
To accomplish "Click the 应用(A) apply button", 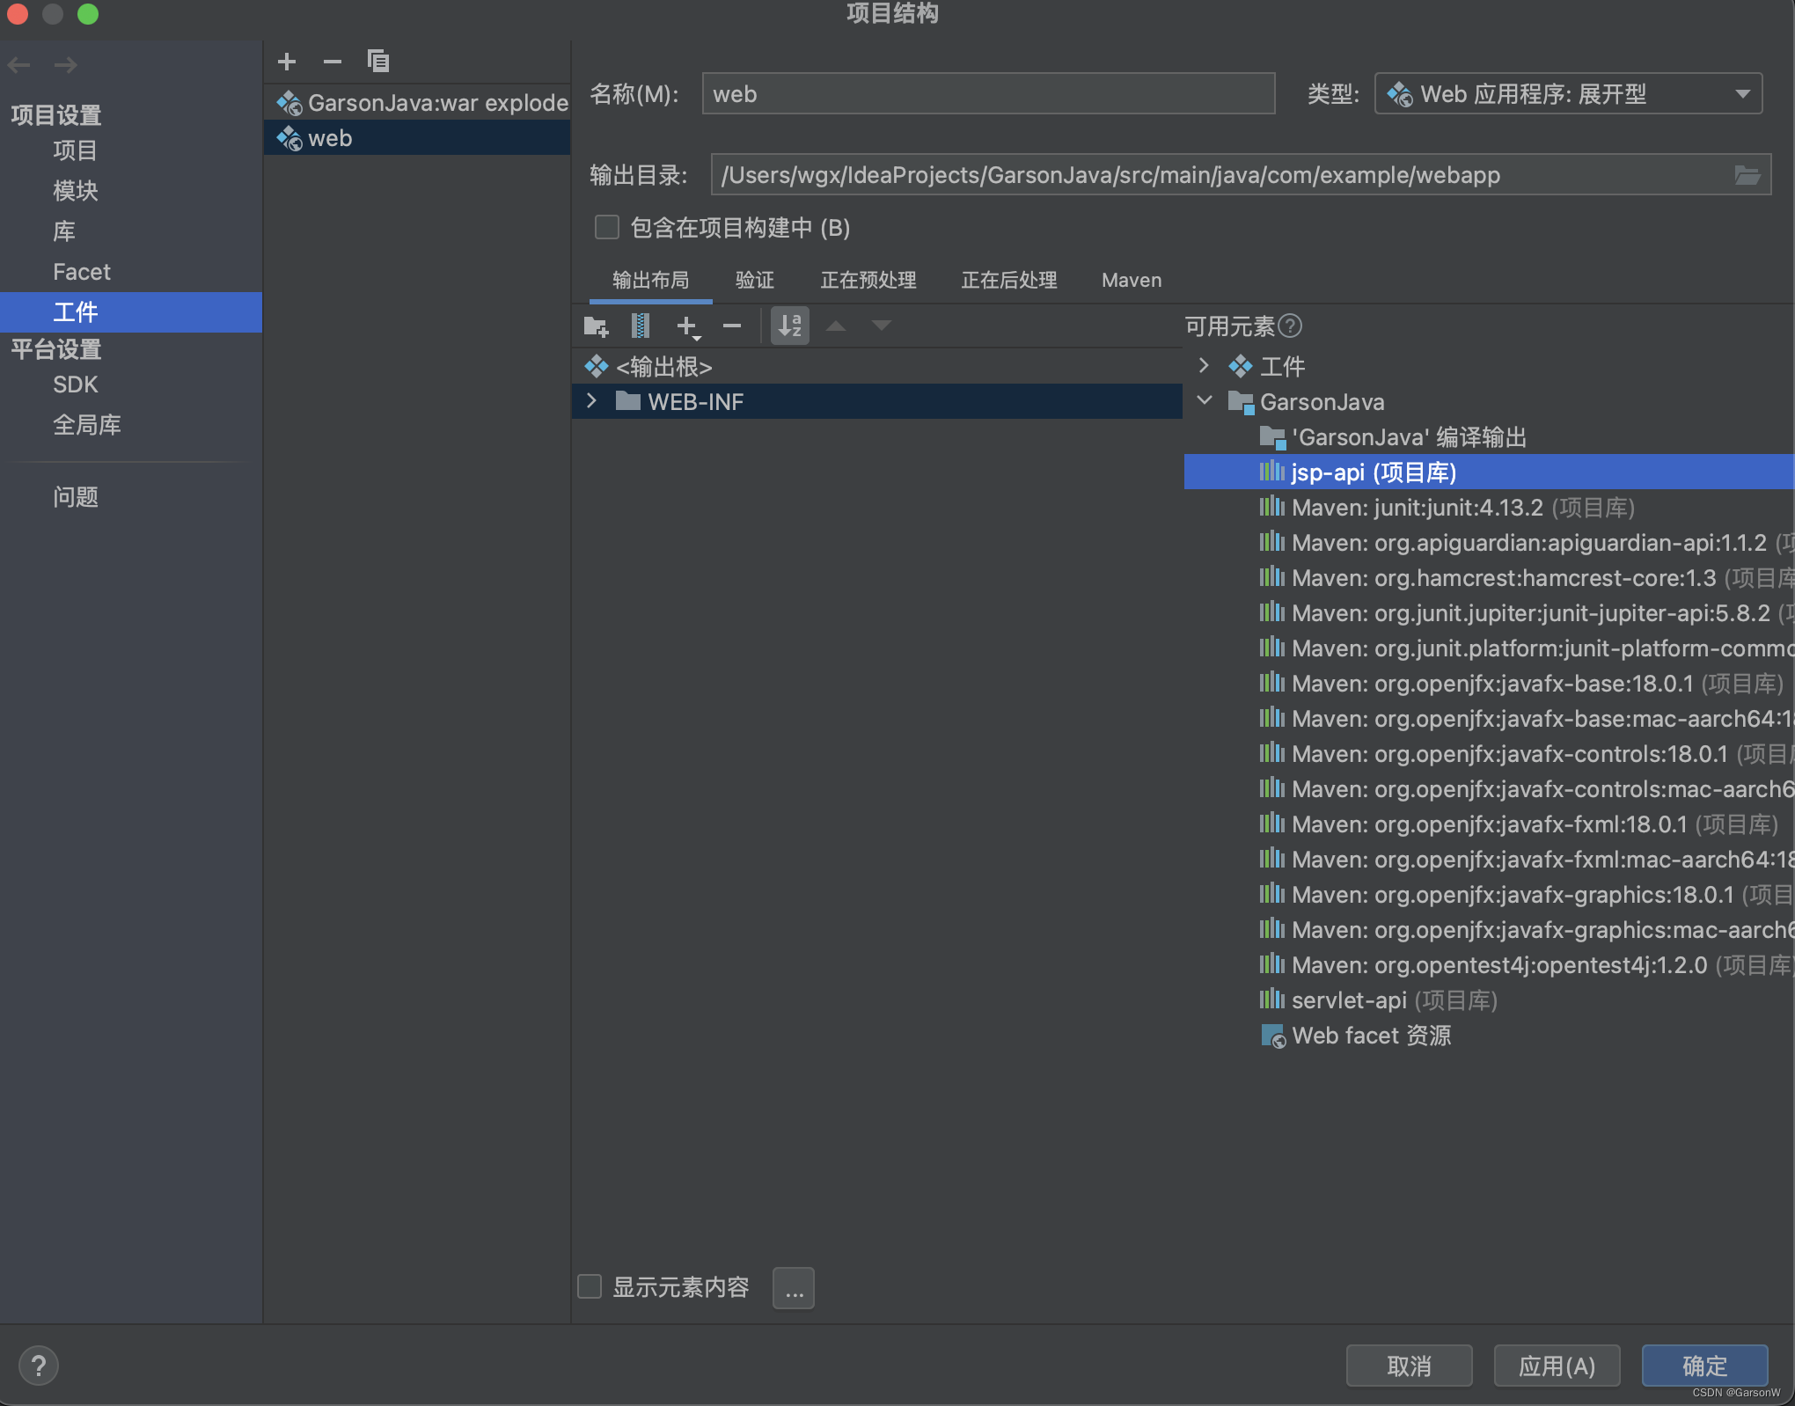I will 1556,1366.
